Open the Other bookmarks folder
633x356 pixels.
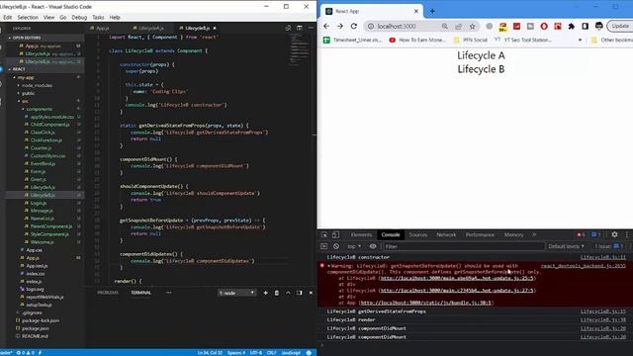click(x=611, y=40)
